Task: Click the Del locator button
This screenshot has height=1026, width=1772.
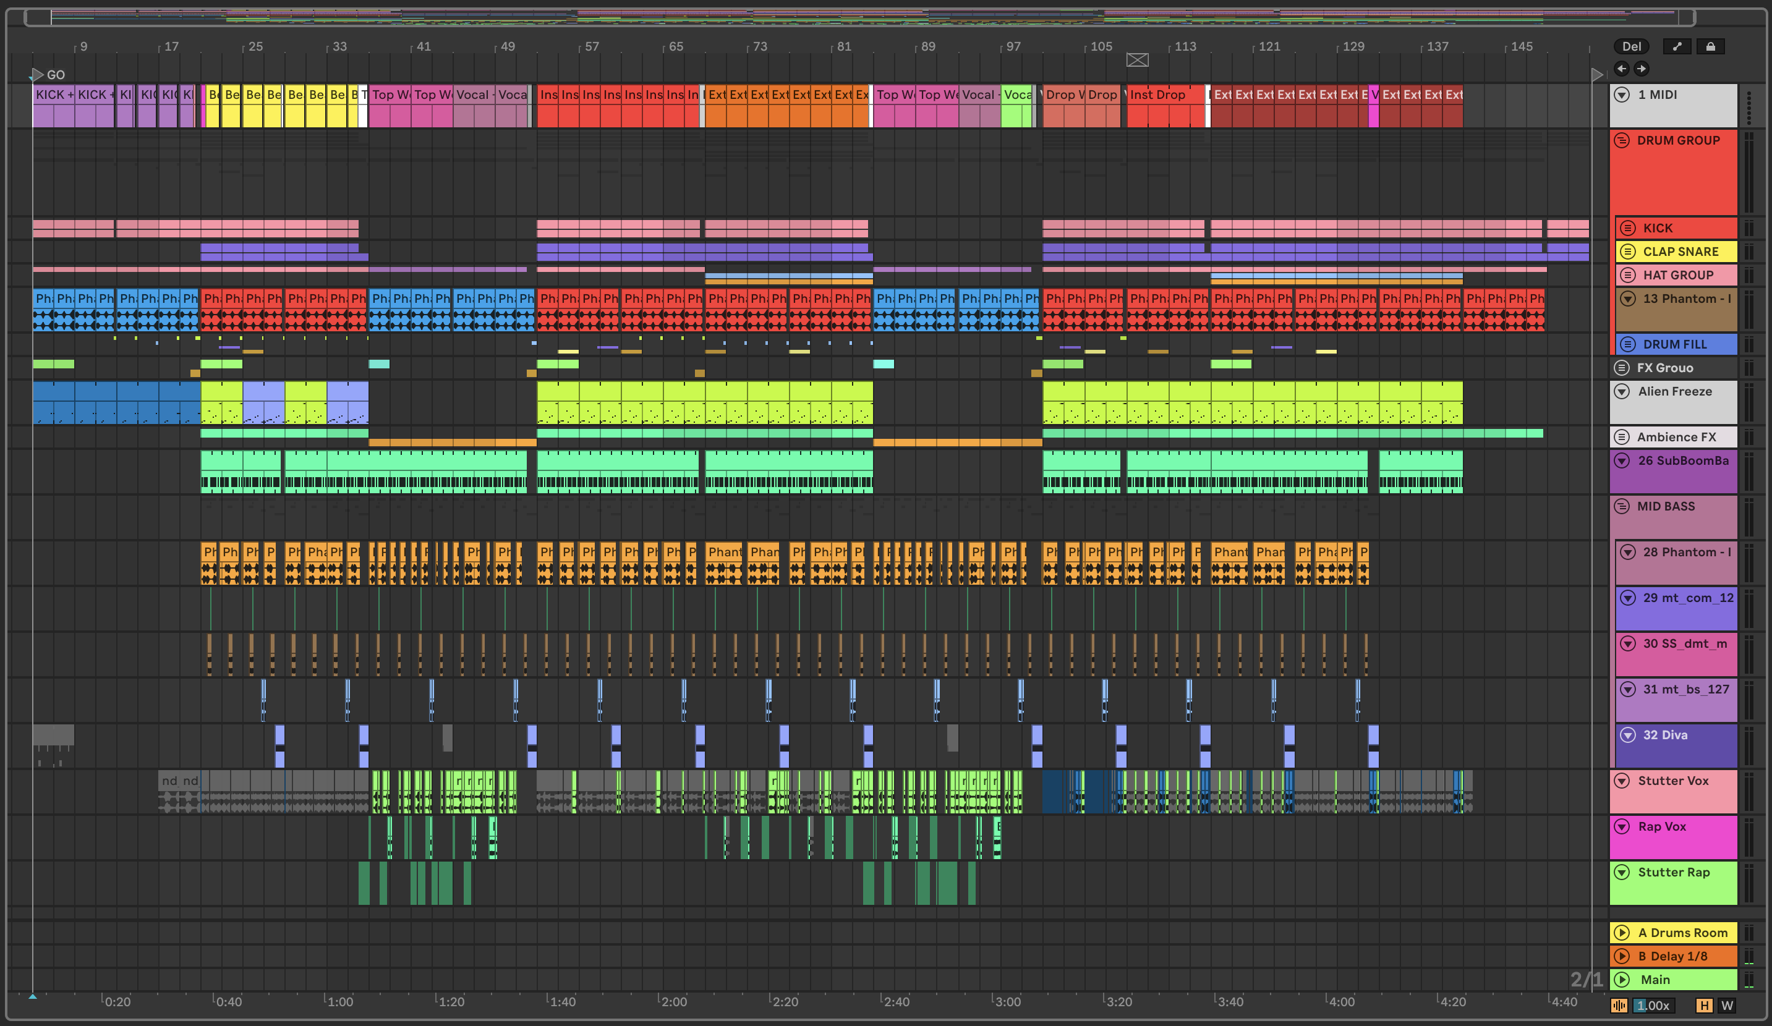Action: click(1632, 46)
